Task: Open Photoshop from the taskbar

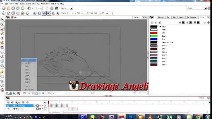Action: pyautogui.click(x=131, y=117)
